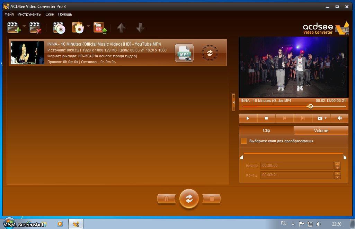The image size is (355, 229).
Task: Click the playback seek slider knob
Action: [x=311, y=106]
